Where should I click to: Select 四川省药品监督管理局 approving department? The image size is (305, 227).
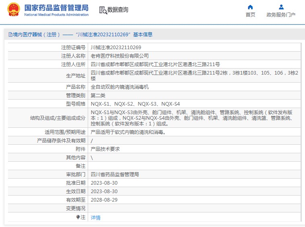(x=115, y=175)
